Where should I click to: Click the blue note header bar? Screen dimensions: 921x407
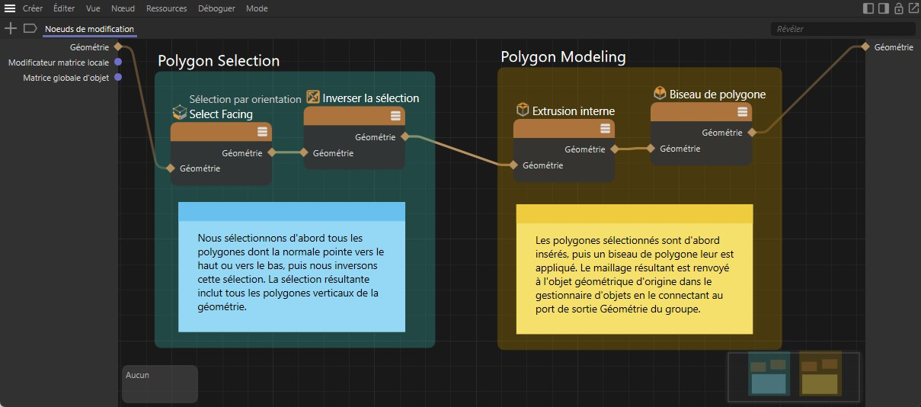point(291,211)
